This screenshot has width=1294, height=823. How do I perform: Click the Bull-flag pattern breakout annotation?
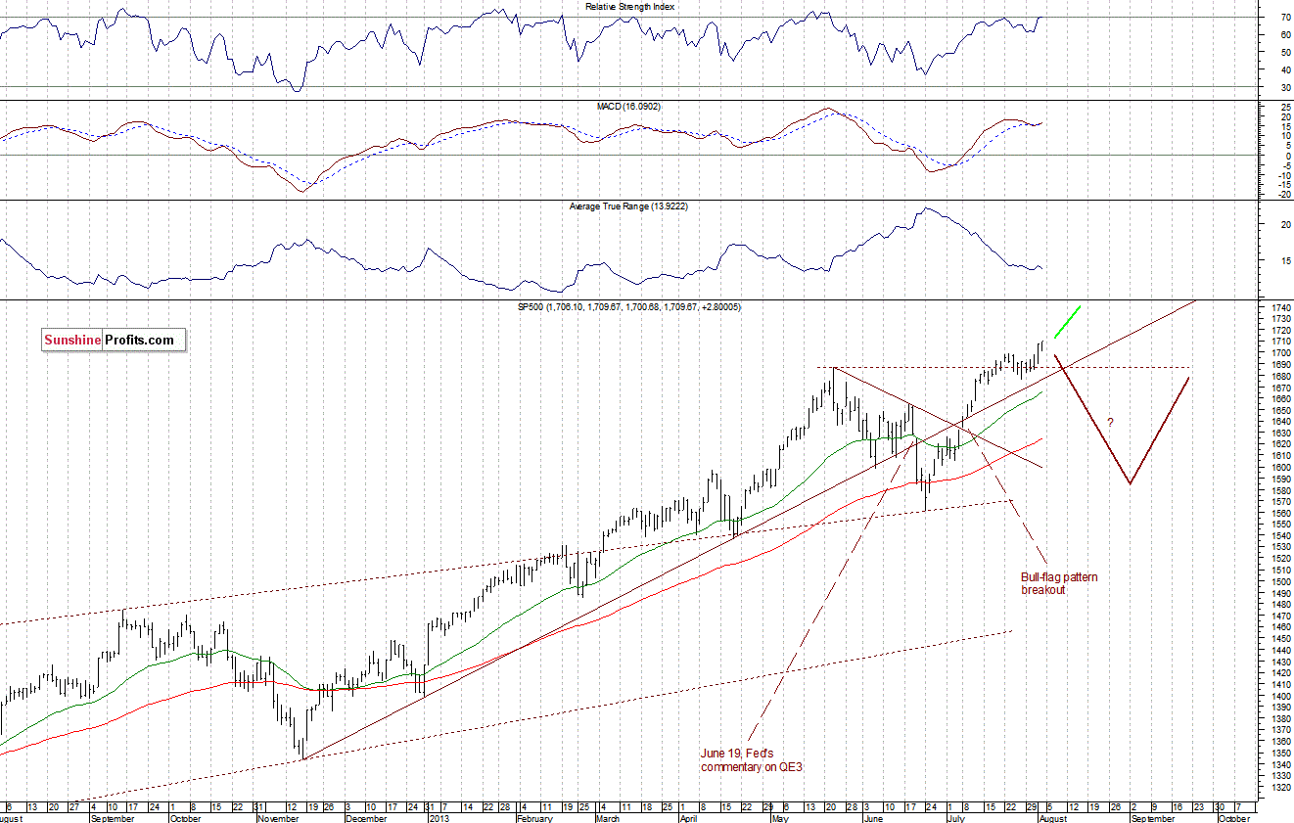click(x=1059, y=583)
